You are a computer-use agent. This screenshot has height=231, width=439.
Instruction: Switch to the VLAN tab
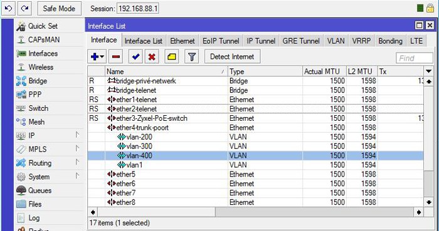pos(336,41)
